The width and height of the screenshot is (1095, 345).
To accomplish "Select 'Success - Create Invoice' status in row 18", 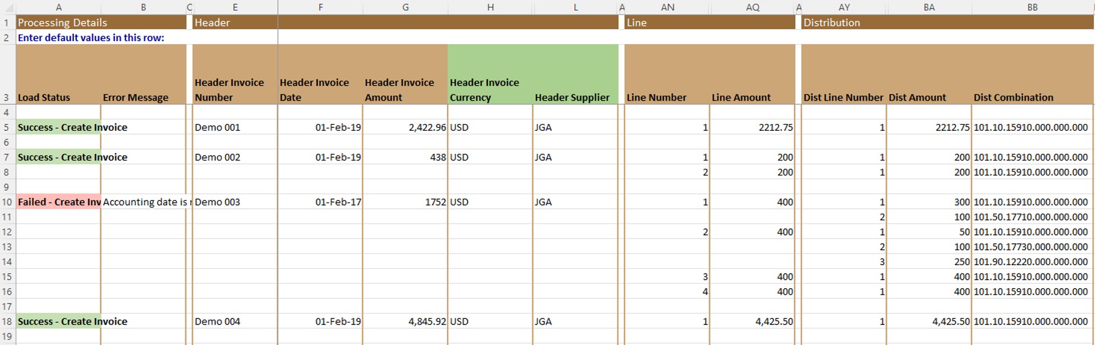I will [x=59, y=321].
